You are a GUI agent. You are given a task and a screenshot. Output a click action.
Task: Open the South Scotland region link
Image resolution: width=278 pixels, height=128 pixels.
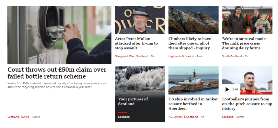pos(232,56)
